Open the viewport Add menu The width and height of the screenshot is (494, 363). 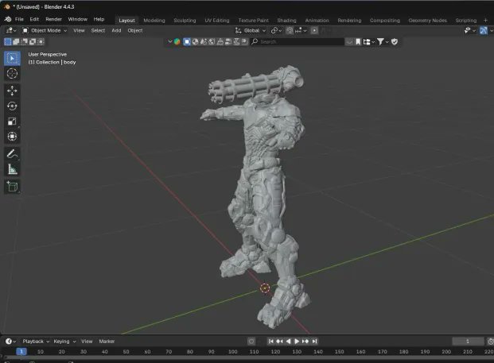[116, 30]
